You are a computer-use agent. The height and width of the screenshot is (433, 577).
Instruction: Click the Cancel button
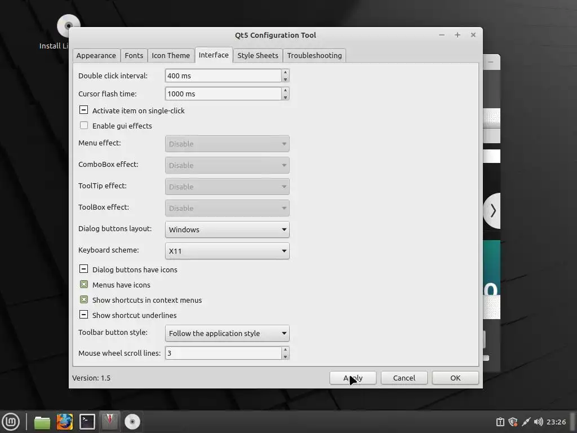tap(404, 378)
